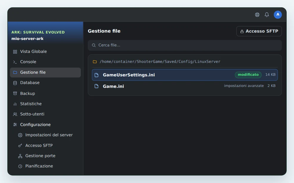Open the Console page
Viewport: 294px width, 183px height.
click(x=45, y=62)
